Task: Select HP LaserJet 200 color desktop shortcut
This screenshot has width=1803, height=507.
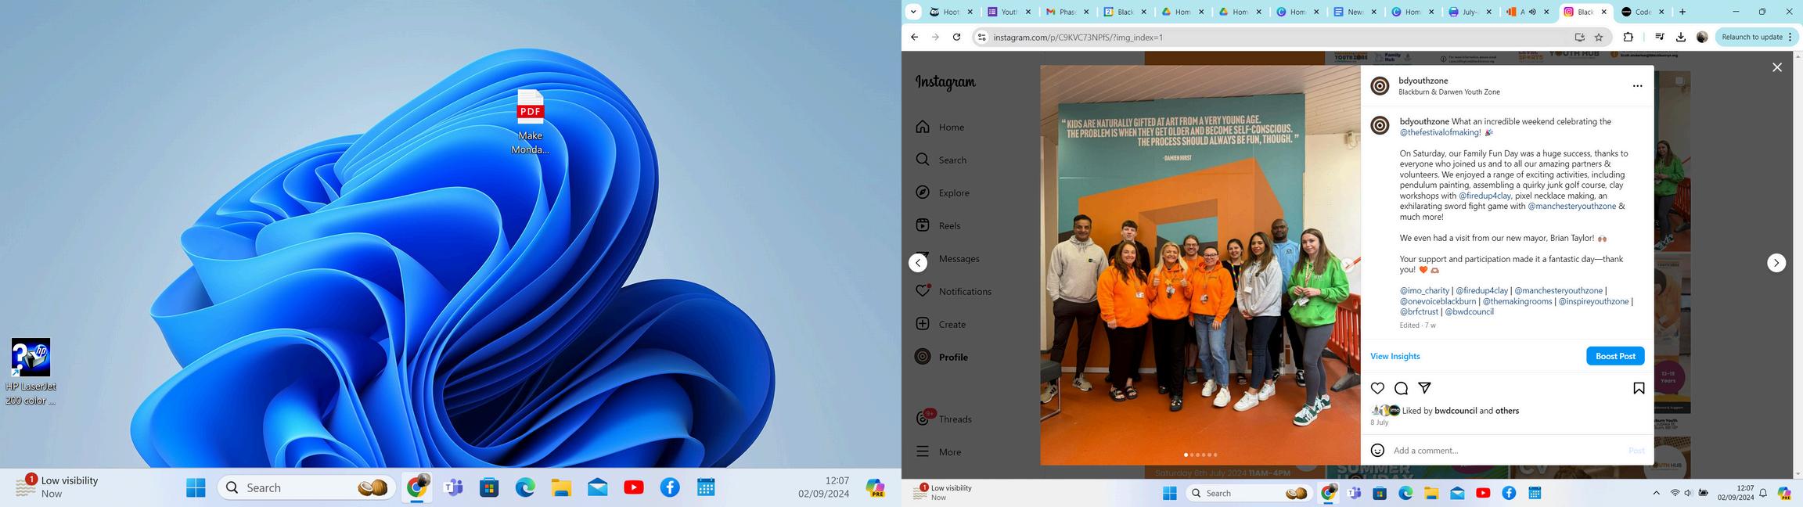Action: pos(31,372)
